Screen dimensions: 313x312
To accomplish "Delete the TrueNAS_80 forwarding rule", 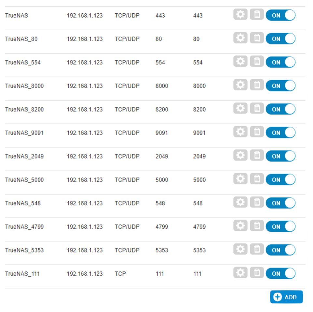I will [257, 38].
